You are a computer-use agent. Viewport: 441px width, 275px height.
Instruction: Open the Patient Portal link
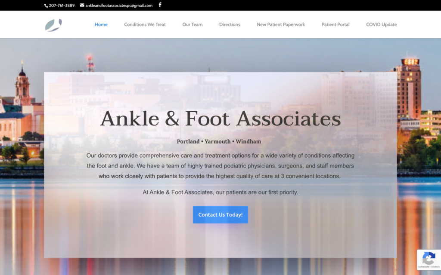[x=335, y=24]
